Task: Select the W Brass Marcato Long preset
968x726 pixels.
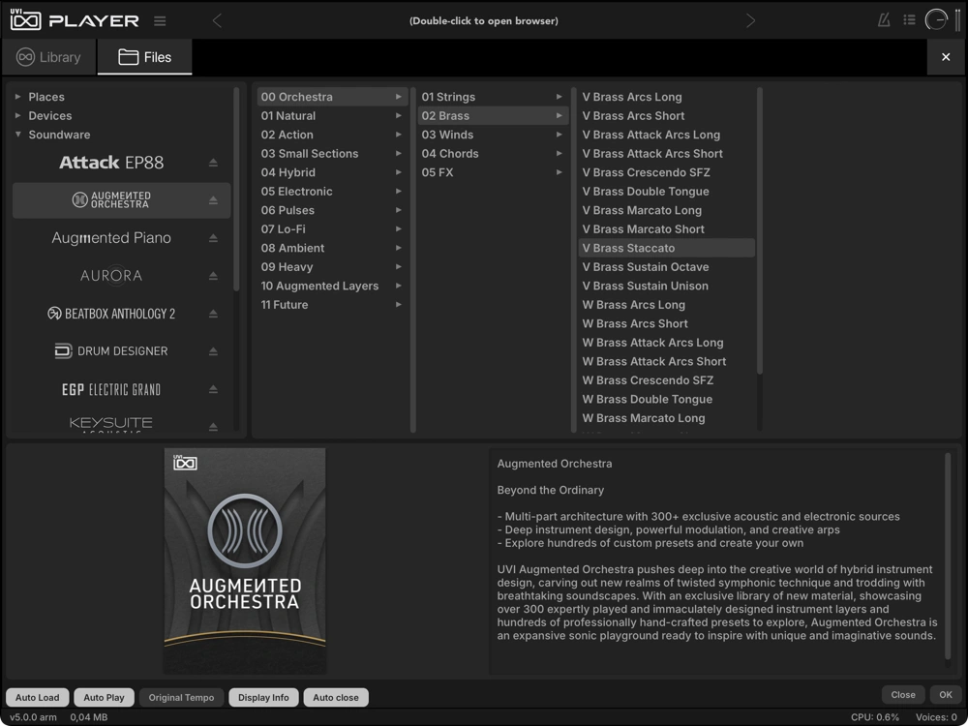Action: (666, 418)
